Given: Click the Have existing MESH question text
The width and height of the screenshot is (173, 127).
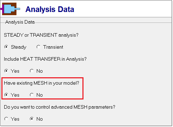Looking at the screenshot, I should point(41,83).
